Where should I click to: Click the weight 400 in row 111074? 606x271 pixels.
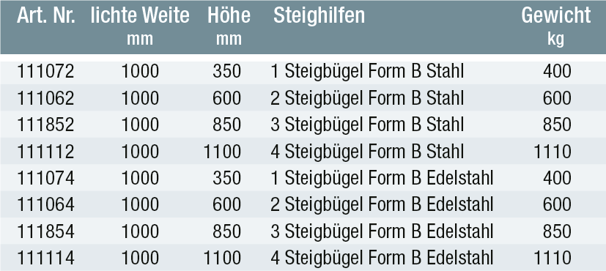pos(557,179)
